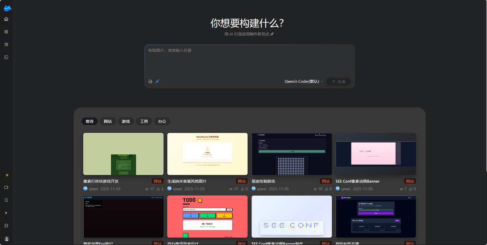
Task: Click the terminal icon in sidebar
Action: (x=6, y=57)
